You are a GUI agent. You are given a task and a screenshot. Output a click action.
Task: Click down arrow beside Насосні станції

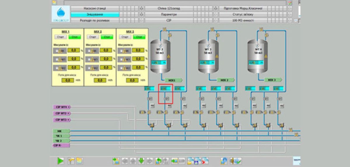142,8
